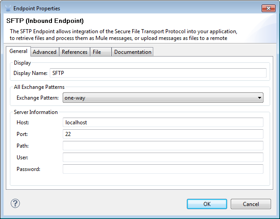The image size is (280, 219).
Task: Click the SFTP (Inbound Endpoint) heading
Action: point(45,21)
